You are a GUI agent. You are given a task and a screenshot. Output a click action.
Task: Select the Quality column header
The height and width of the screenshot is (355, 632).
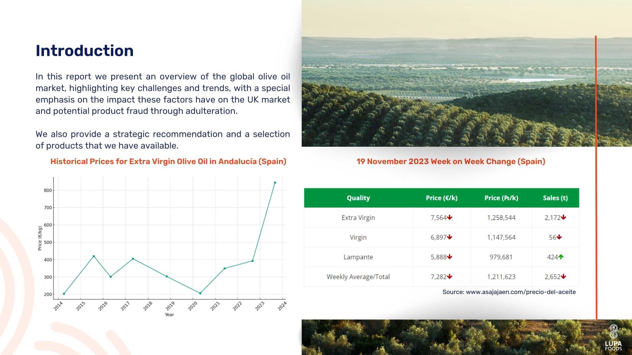(x=358, y=198)
